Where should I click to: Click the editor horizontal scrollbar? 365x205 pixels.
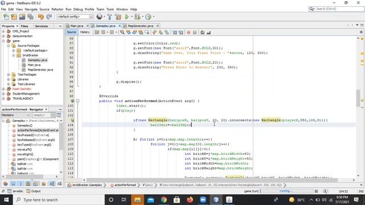(212, 180)
